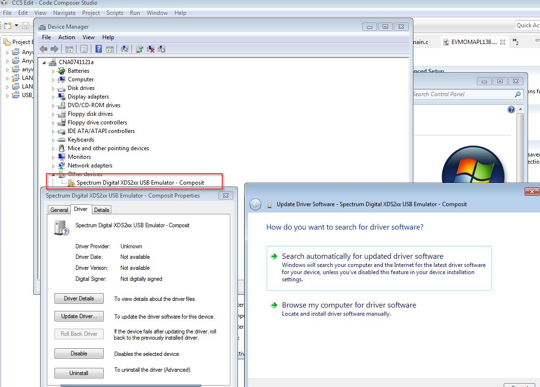This screenshot has width=540, height=387.
Task: Open Properties from the Device Manager toolbar
Action: tap(84, 49)
